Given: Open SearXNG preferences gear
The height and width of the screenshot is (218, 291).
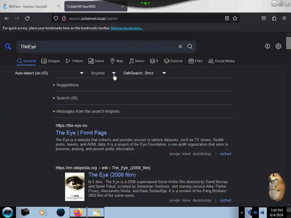Looking at the screenshot, I should tap(278, 46).
